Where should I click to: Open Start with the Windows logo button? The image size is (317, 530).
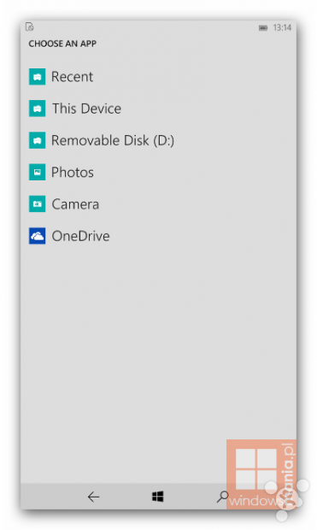(157, 497)
